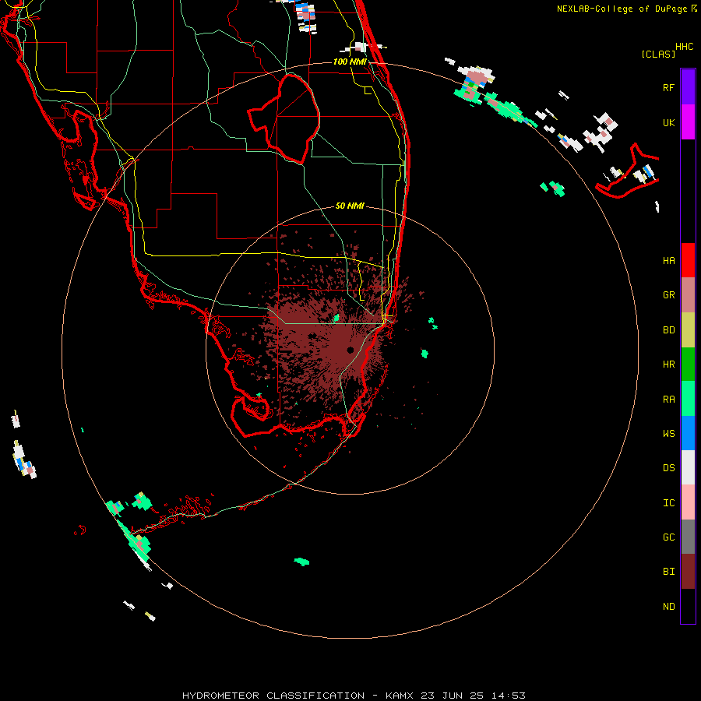Click the 100 NMI range ring label
Screen dimensions: 701x701
tap(350, 62)
